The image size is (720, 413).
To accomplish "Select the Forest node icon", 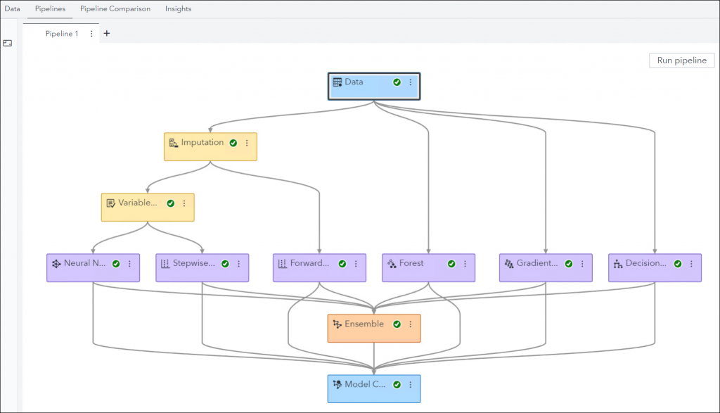I will 391,262.
